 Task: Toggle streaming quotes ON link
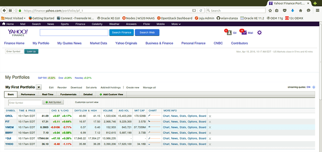[x=308, y=87]
